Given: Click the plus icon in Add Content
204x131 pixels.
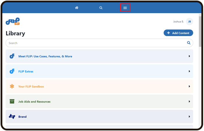Looking at the screenshot, I should pos(168,33).
